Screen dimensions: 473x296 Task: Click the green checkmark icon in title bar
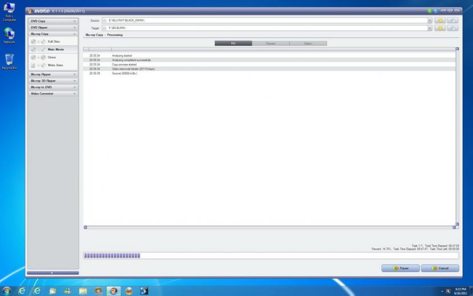coord(430,11)
